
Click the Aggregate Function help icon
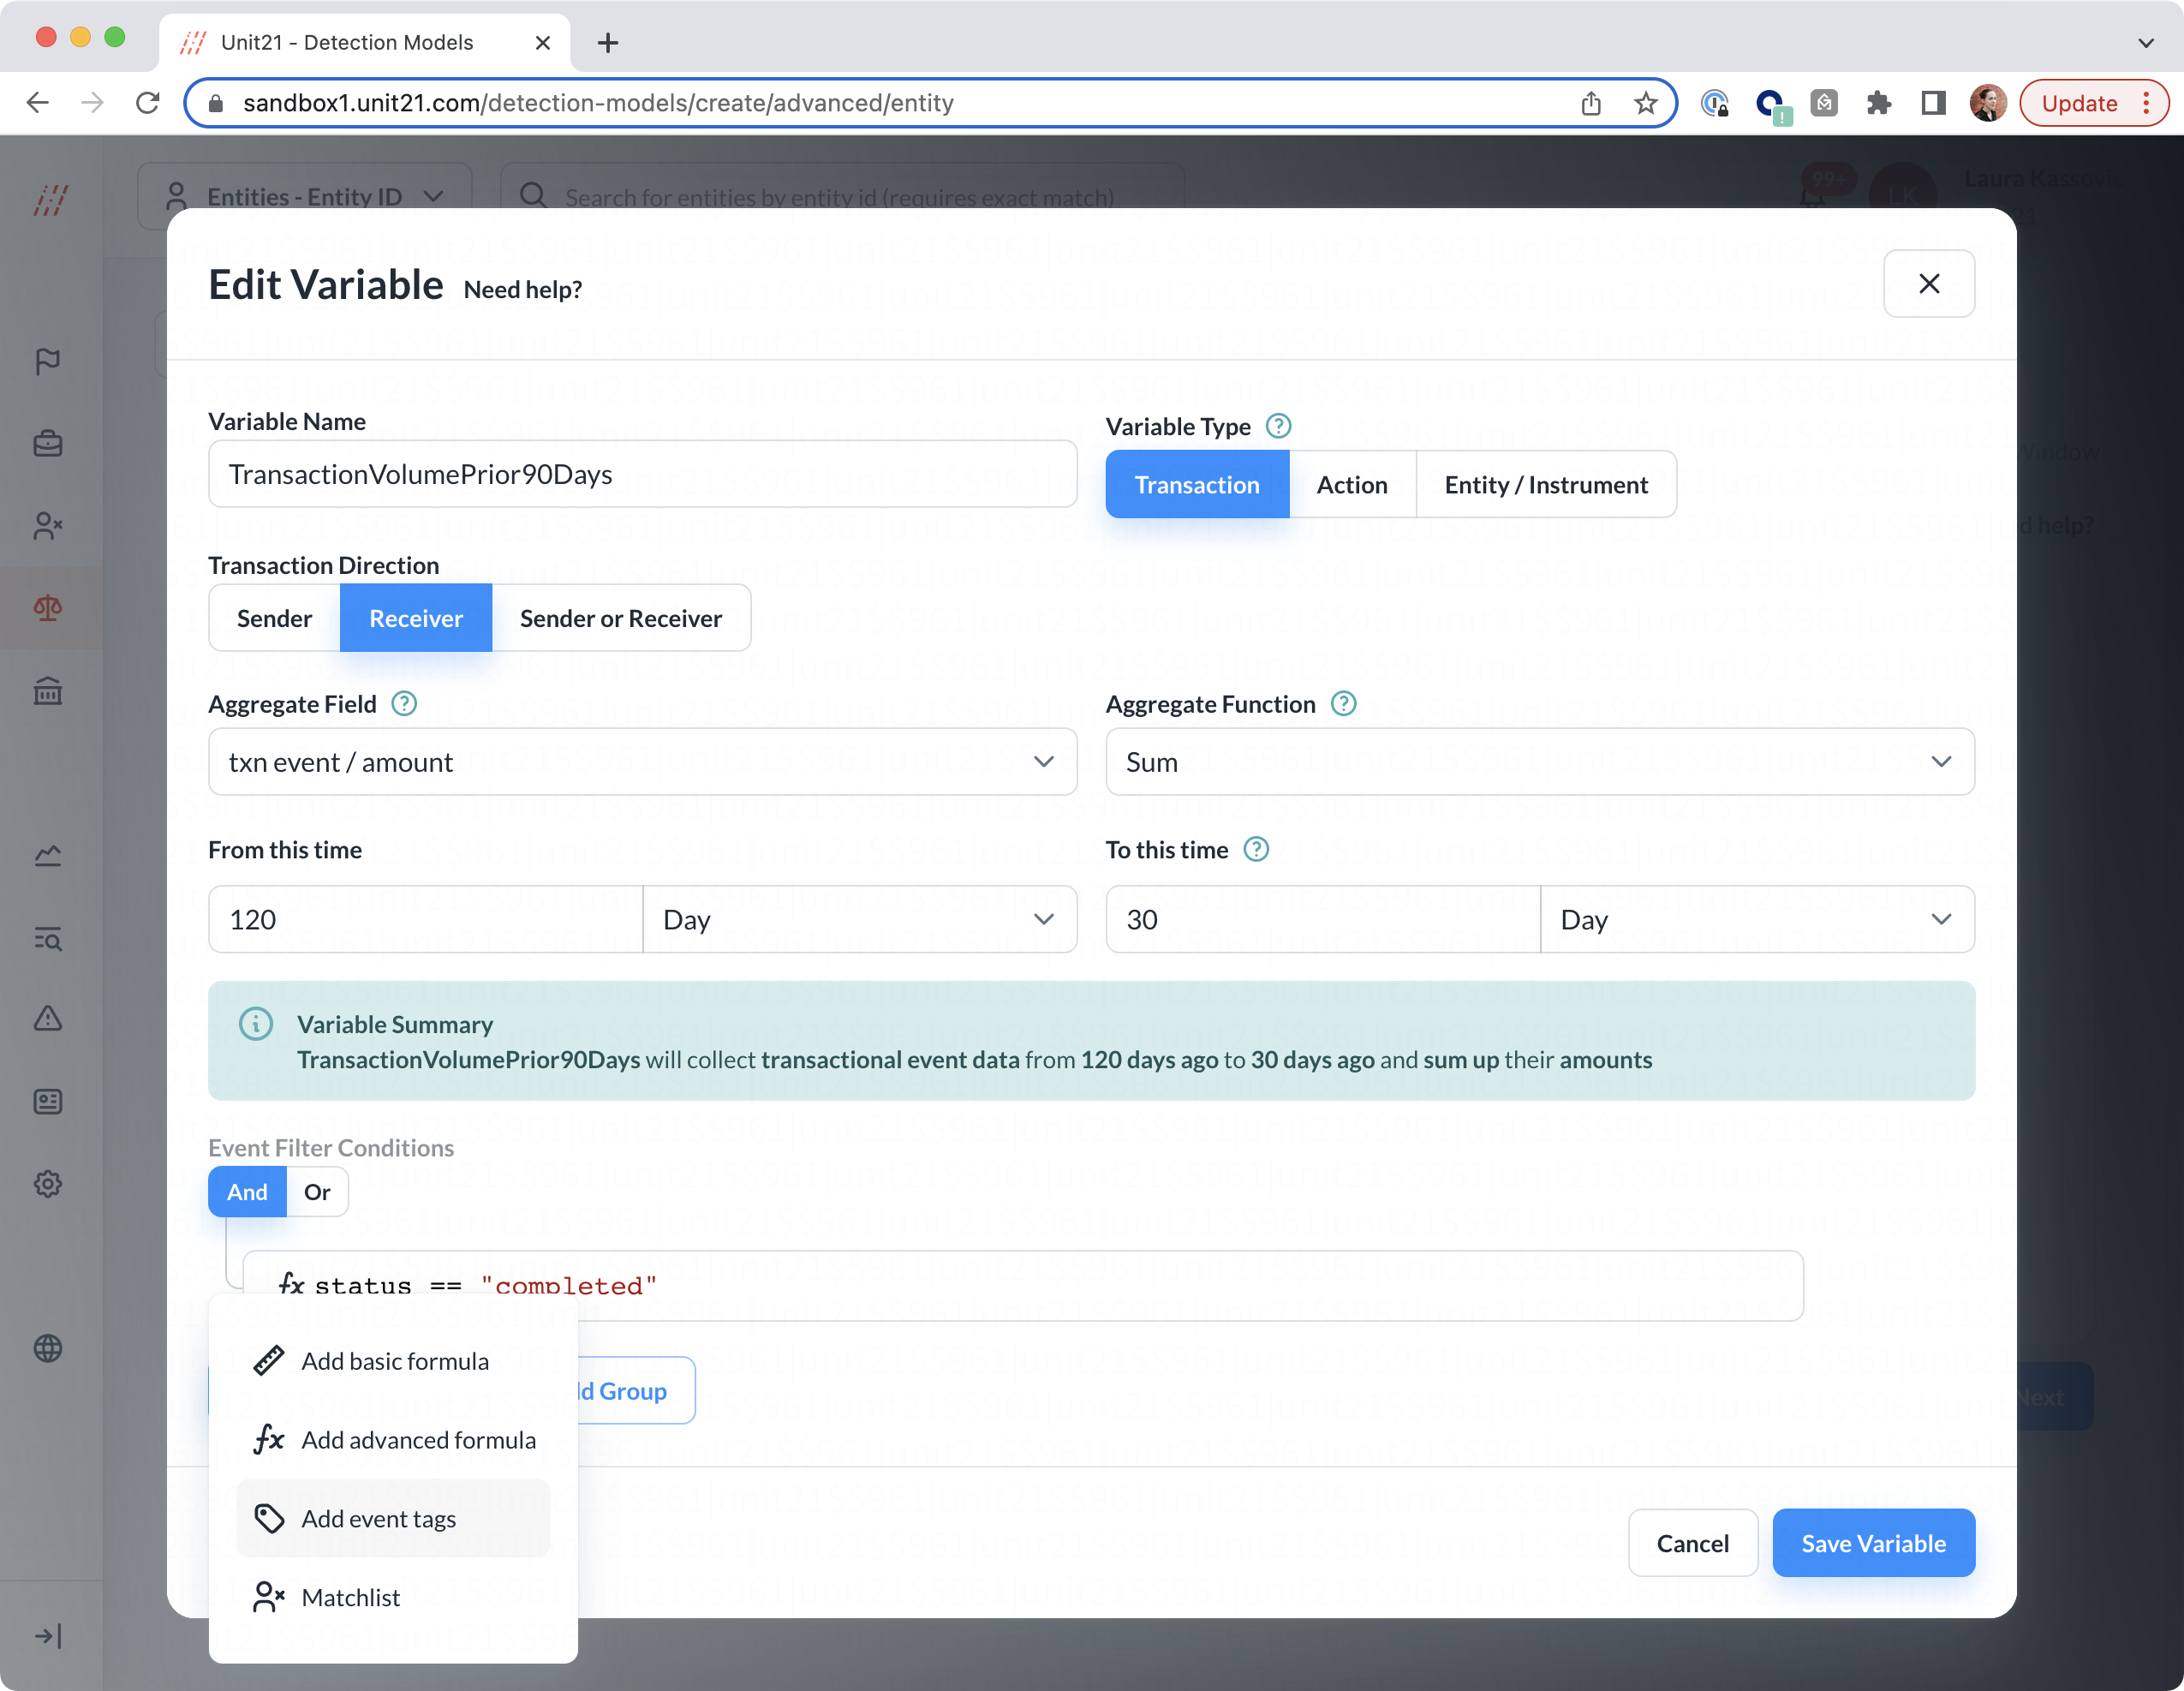[1344, 704]
